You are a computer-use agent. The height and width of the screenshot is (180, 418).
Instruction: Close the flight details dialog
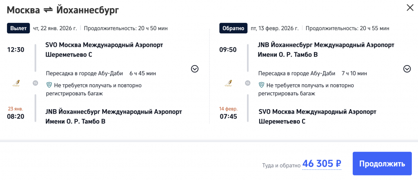[409, 7]
